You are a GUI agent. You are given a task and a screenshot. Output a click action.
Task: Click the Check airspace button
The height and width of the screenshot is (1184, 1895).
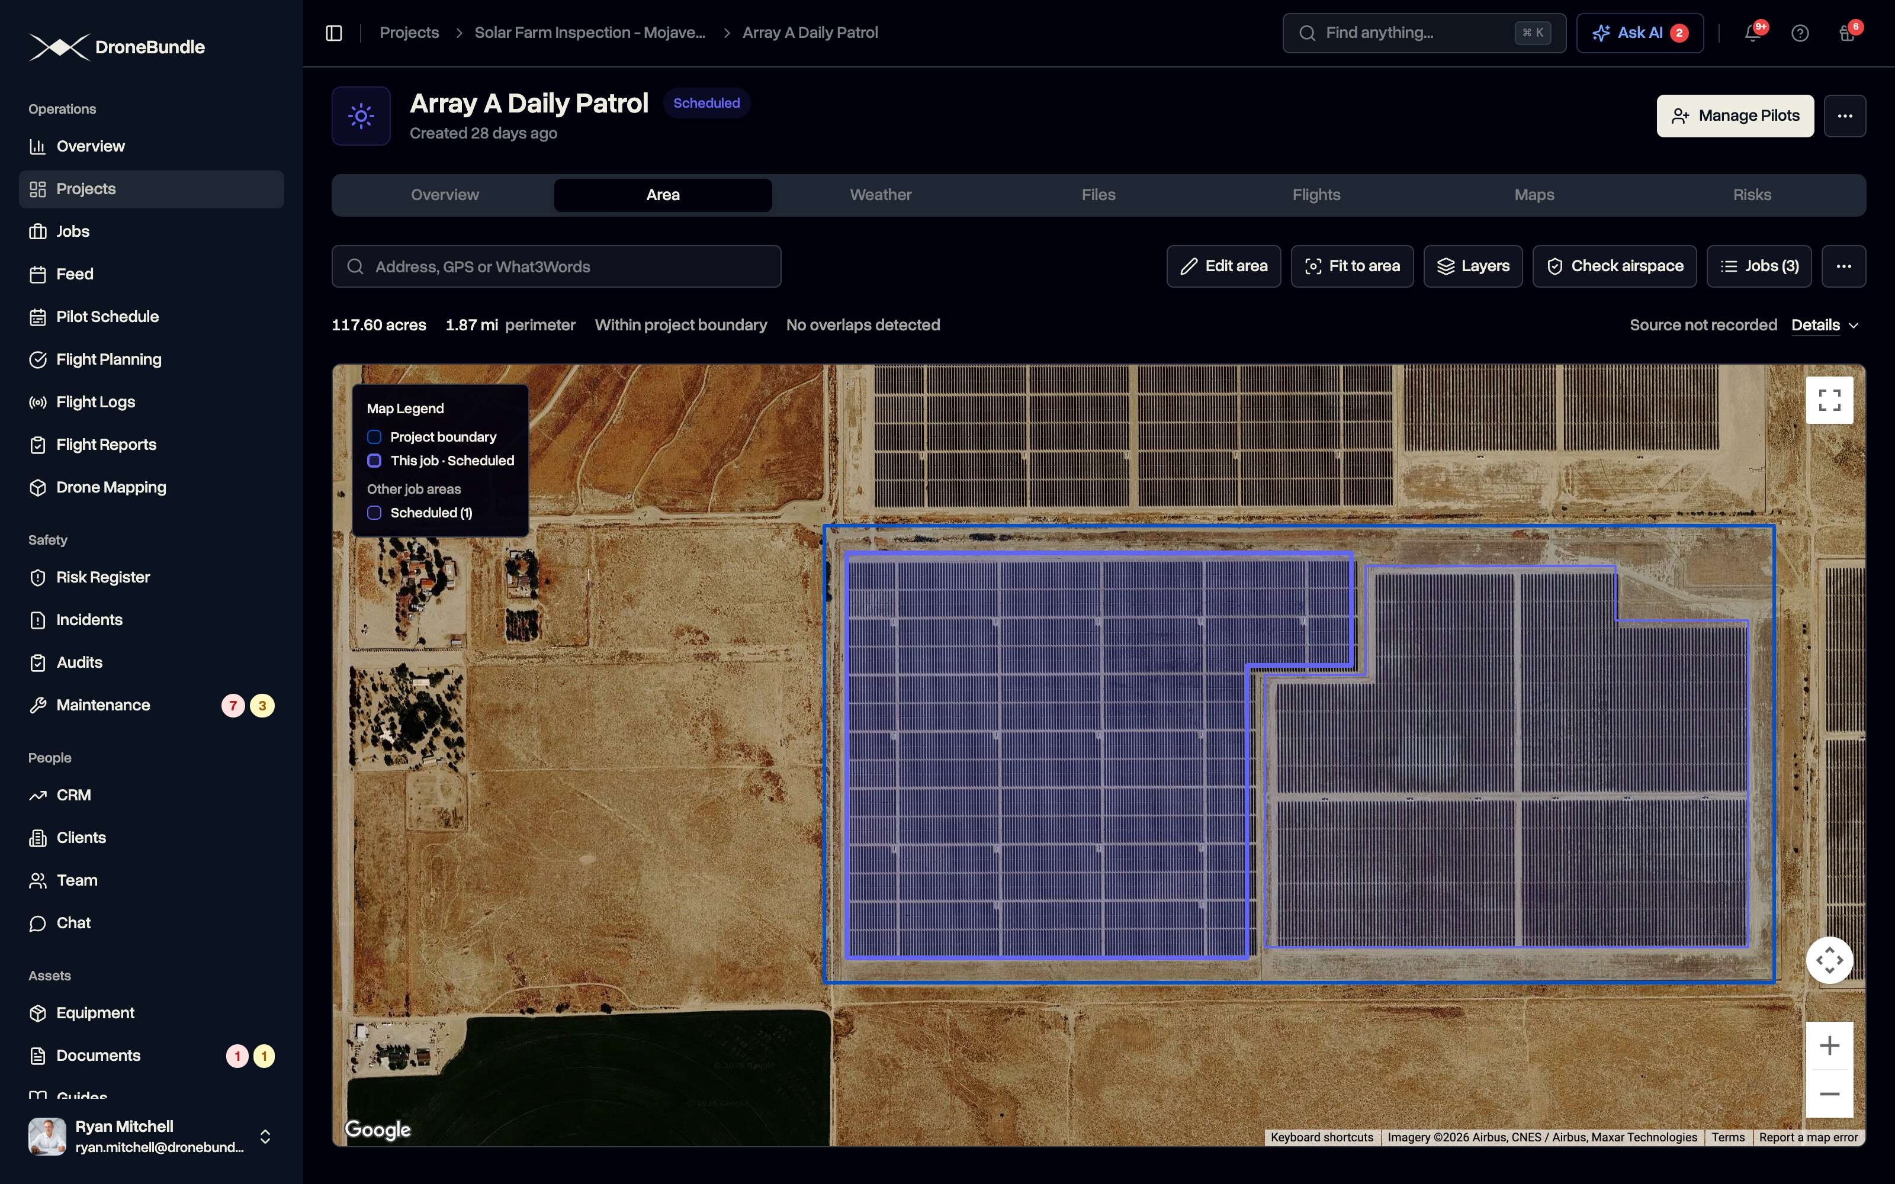1614,266
